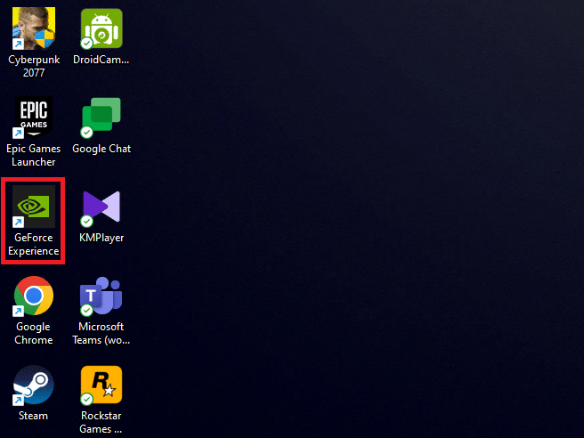
Task: Click the Google Chrome shortcut icon
Action: coord(34,296)
